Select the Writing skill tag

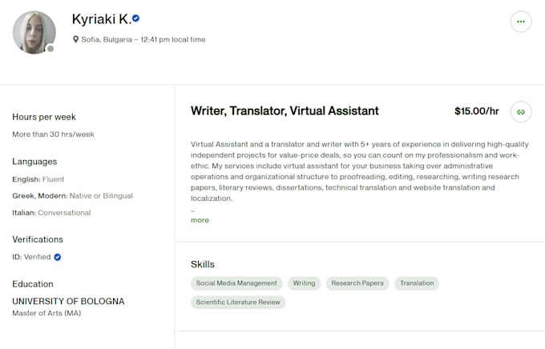point(304,283)
